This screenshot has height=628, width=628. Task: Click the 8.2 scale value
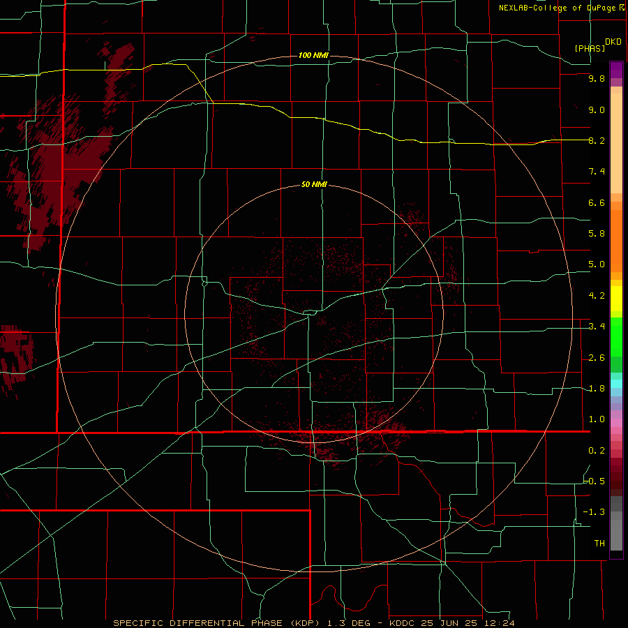tap(597, 140)
